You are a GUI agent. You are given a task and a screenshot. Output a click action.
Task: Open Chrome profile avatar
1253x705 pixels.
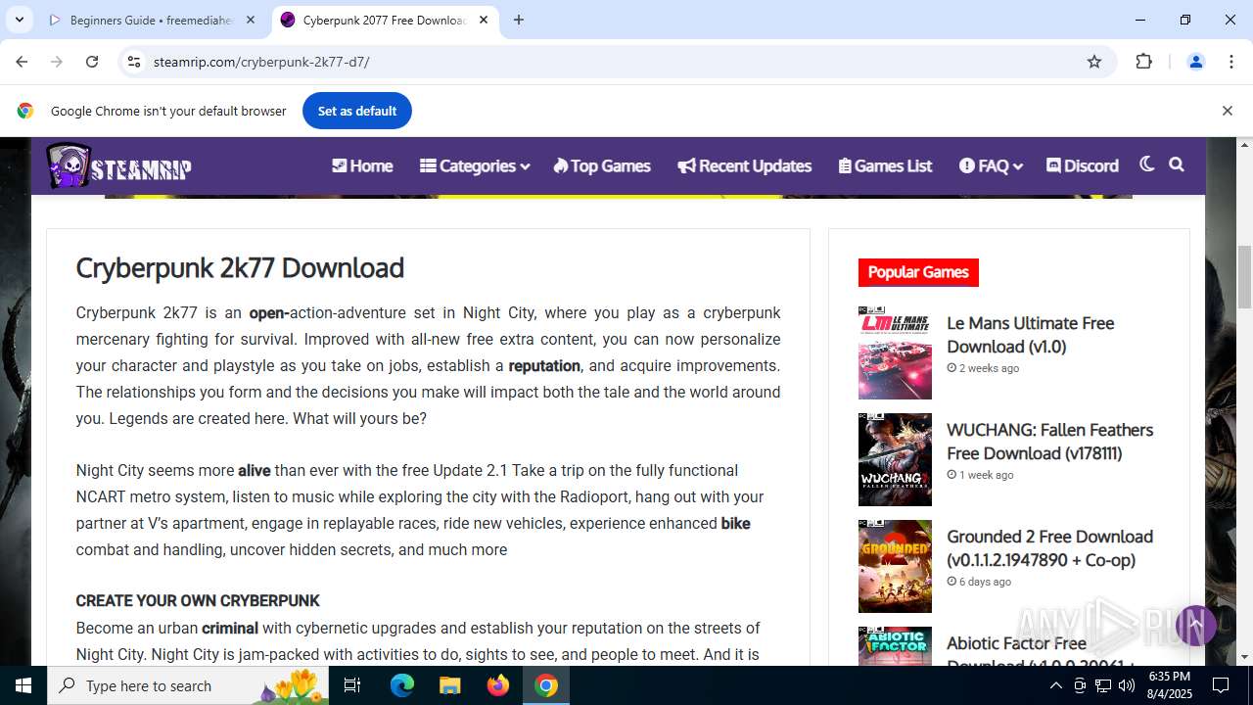click(x=1195, y=62)
